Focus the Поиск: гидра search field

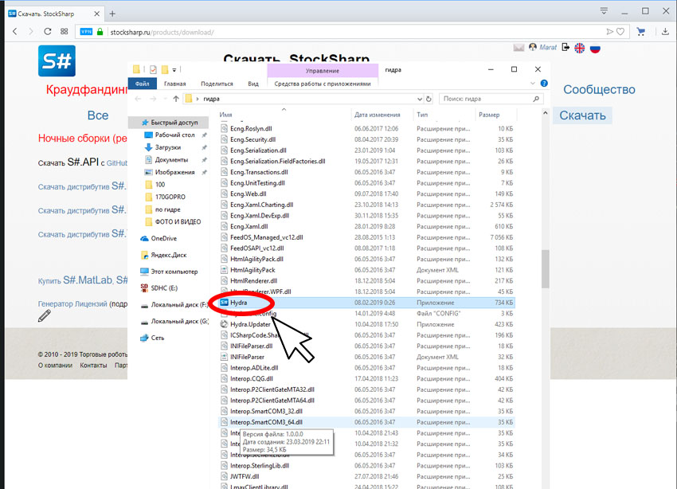pyautogui.click(x=491, y=99)
